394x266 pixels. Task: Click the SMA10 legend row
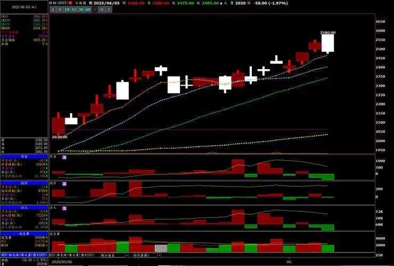[x=24, y=20]
